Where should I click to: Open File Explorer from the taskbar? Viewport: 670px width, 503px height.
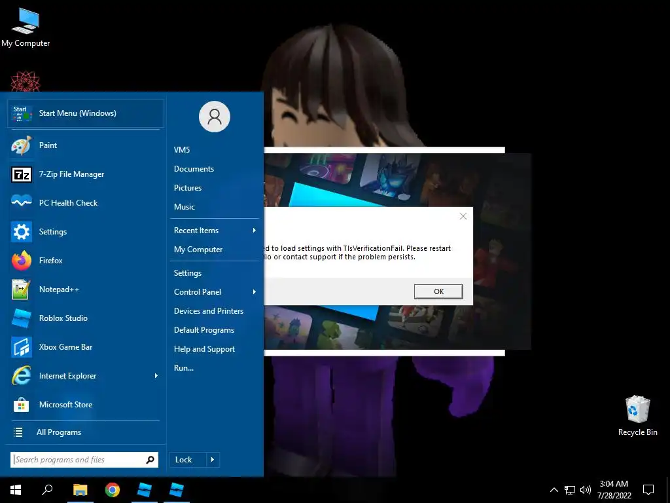click(x=80, y=490)
